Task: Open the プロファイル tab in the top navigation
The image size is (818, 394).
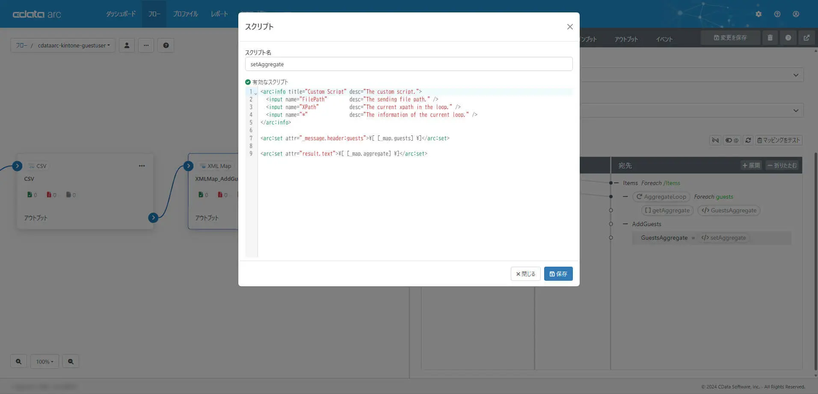Action: pyautogui.click(x=185, y=14)
